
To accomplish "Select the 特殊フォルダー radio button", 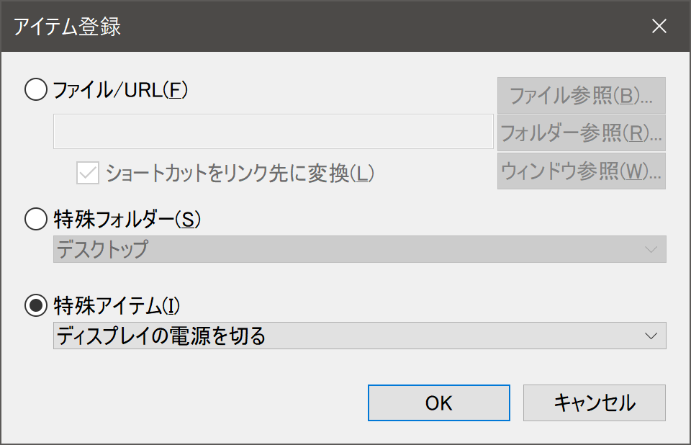I will point(35,220).
